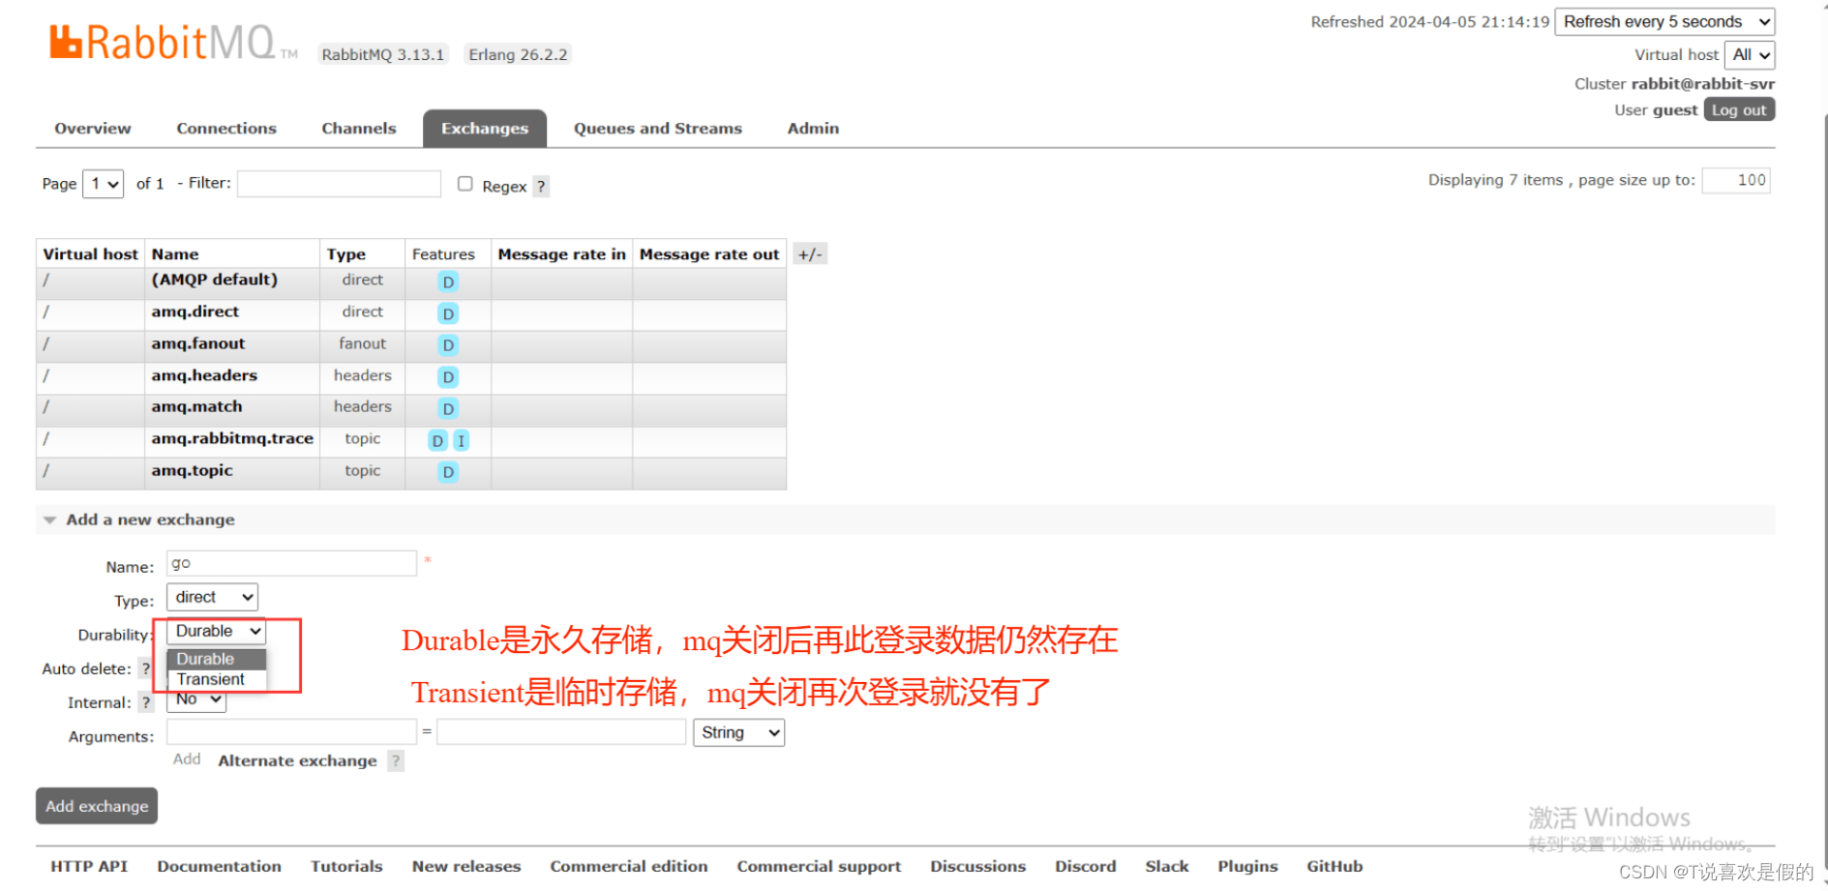
Task: Open the amq.match exchange
Action: pos(196,406)
